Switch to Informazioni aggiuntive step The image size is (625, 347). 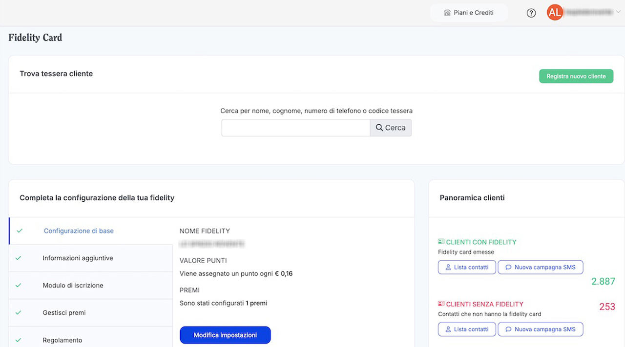point(78,258)
